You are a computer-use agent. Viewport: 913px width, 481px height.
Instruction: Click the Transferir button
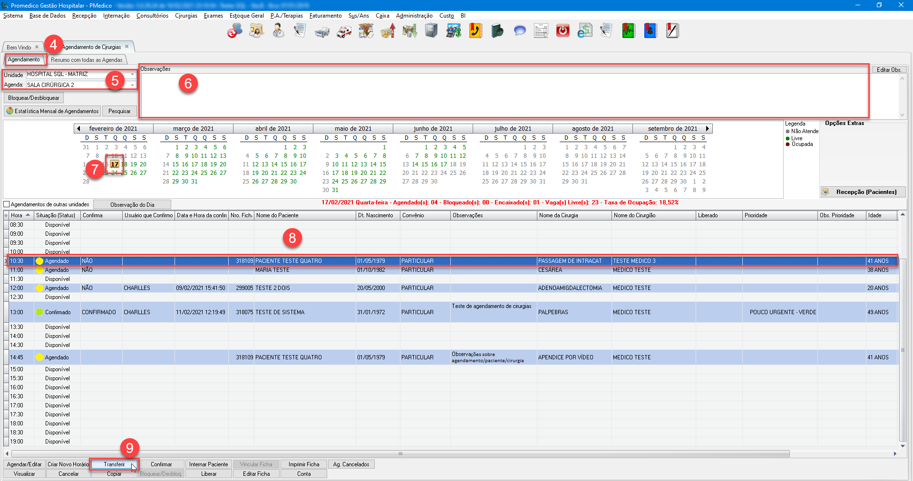114,464
